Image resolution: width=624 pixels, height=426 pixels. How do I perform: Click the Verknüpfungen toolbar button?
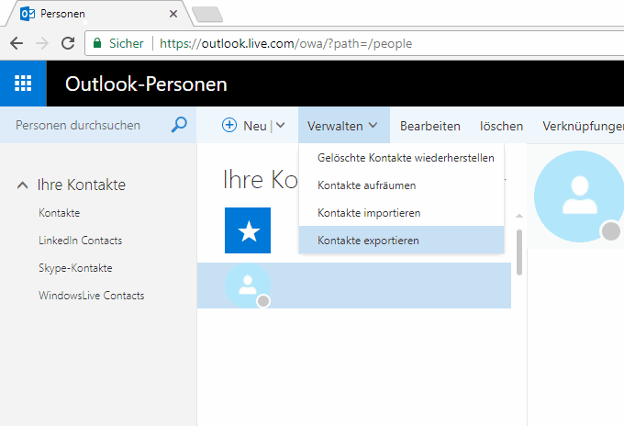(583, 126)
